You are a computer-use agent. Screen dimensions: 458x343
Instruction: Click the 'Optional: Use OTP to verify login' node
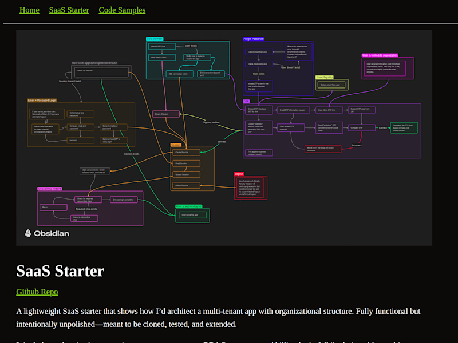coord(113,140)
